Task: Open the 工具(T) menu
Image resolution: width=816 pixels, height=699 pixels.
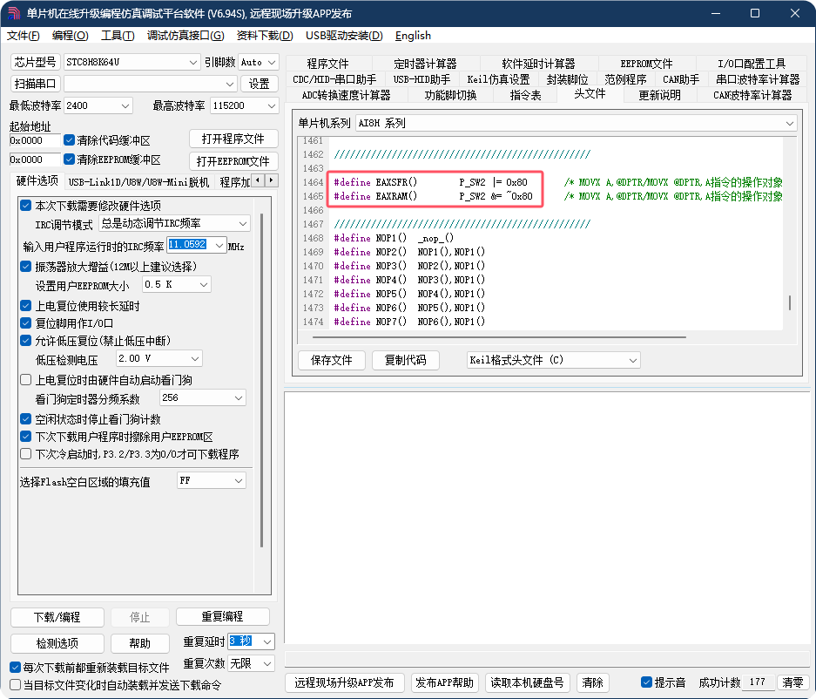Action: point(118,36)
